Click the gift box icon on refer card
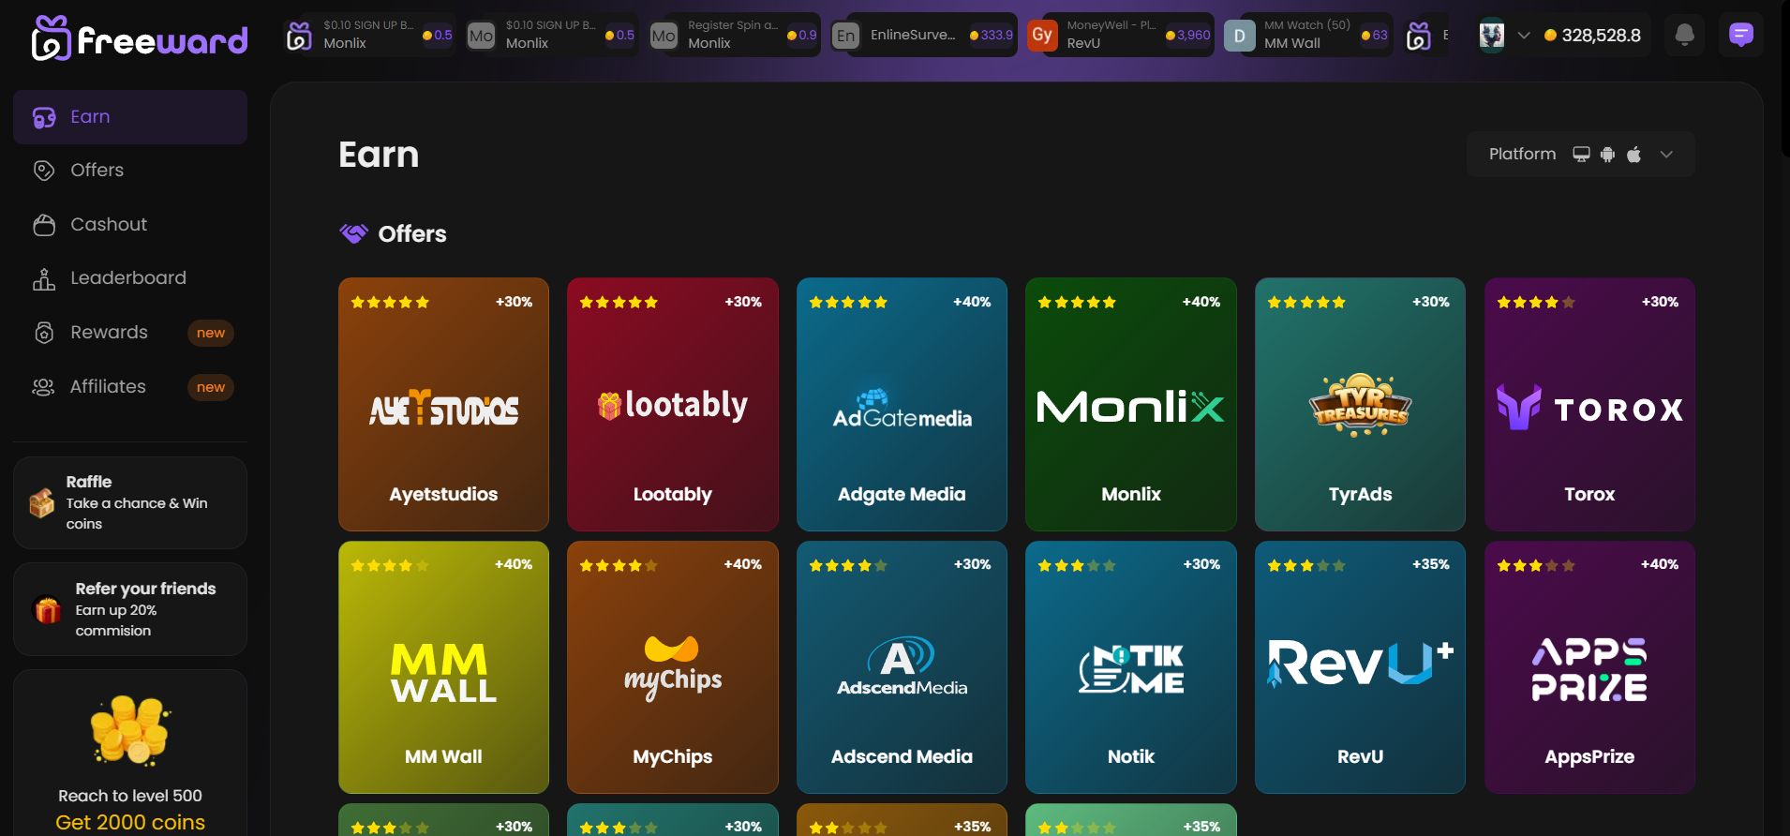 click(x=47, y=609)
